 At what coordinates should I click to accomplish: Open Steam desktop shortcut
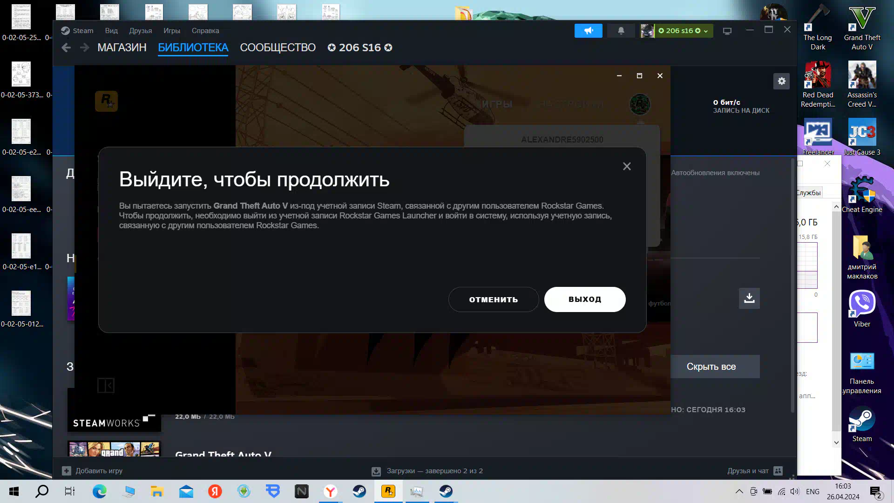[862, 424]
